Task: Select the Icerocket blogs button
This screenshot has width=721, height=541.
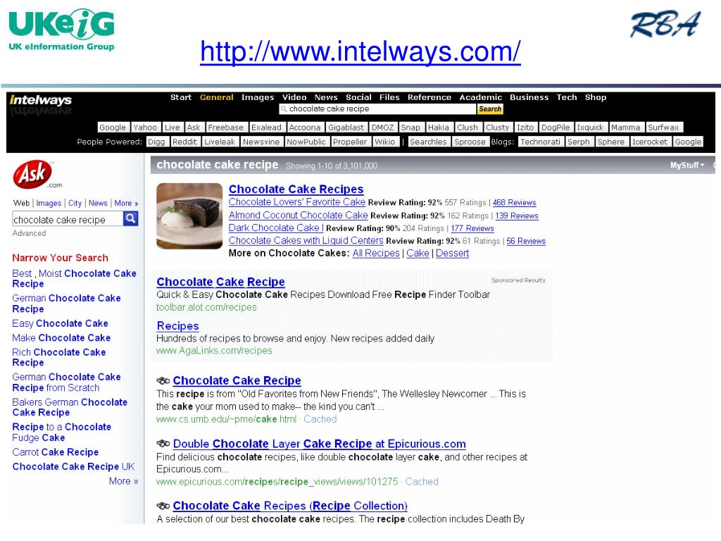Action: (650, 142)
